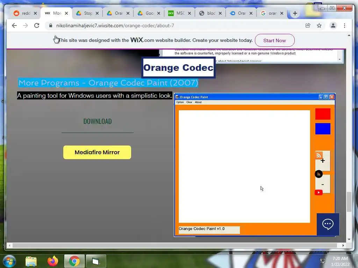Click the padlock site info icon
The width and height of the screenshot is (358, 268).
pos(50,25)
